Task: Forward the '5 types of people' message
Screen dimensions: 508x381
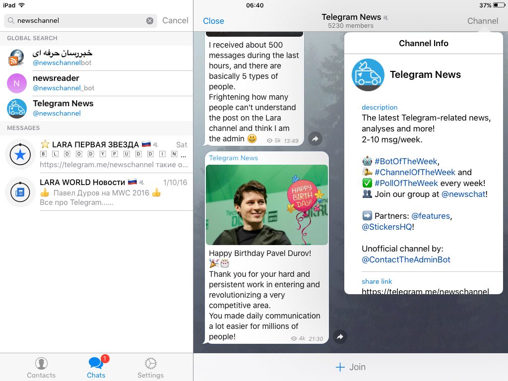Action: coord(315,139)
